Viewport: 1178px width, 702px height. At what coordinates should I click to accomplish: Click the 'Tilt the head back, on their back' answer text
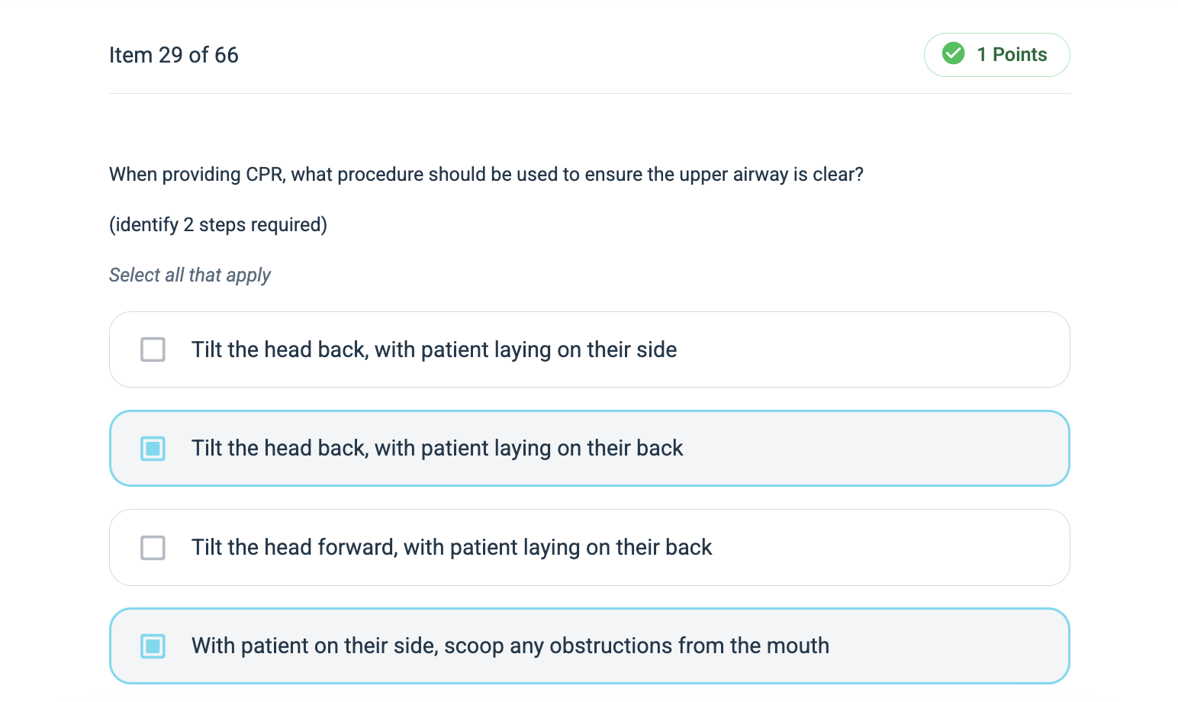tap(436, 448)
